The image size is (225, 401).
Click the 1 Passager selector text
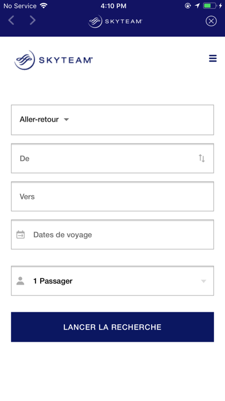coord(53,281)
